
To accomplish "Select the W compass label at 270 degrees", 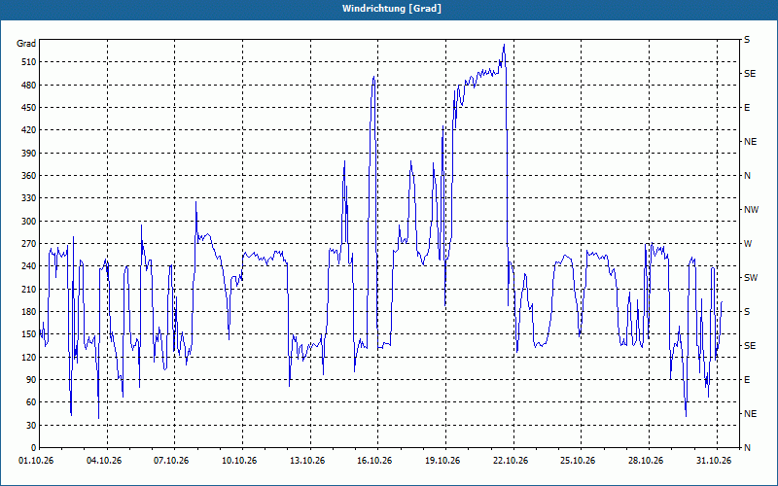I will (748, 244).
